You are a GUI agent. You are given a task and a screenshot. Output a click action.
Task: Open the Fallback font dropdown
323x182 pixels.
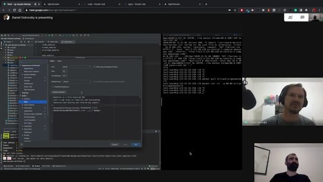[77, 82]
